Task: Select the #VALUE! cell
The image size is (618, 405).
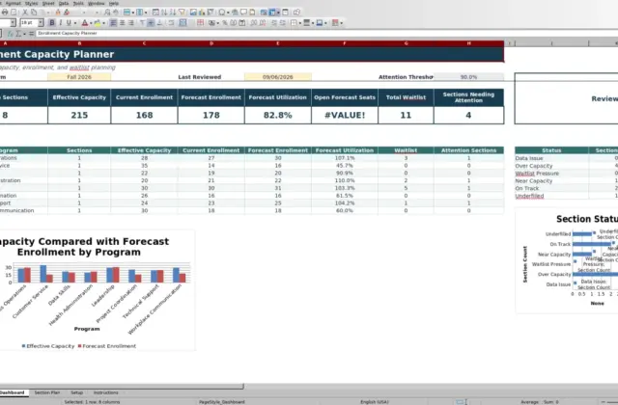Action: [345, 116]
